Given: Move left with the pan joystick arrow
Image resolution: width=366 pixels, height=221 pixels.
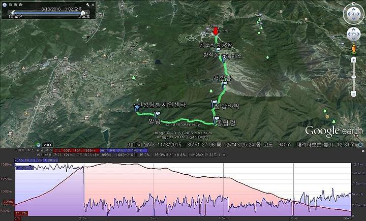Looking at the screenshot, I should tap(349, 34).
